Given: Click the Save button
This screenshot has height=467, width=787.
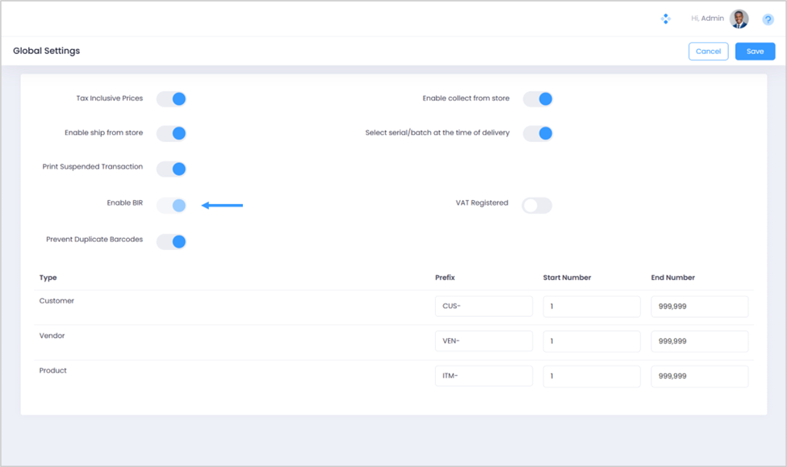Looking at the screenshot, I should tap(755, 52).
